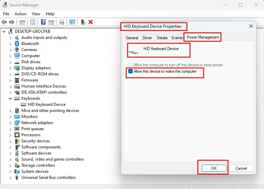Viewport: 264px width, 189px height.
Task: Toggle Allow computer to turn off this device
Action: 130,65
